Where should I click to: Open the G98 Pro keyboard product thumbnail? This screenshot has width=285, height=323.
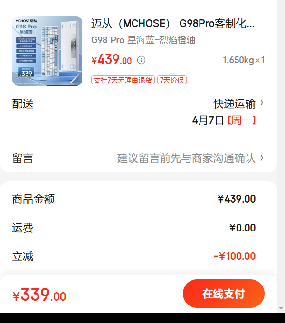pos(47,51)
